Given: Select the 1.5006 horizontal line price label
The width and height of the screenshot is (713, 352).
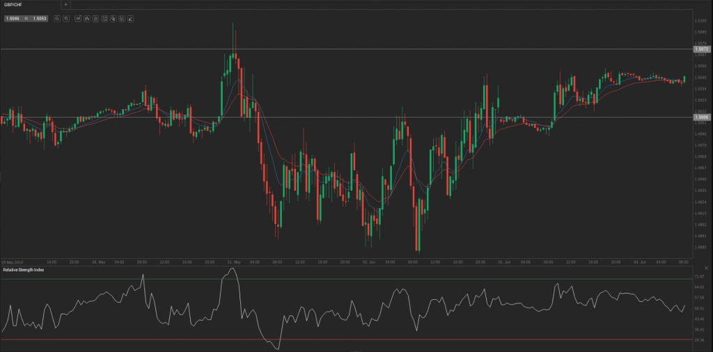Looking at the screenshot, I should tap(702, 118).
